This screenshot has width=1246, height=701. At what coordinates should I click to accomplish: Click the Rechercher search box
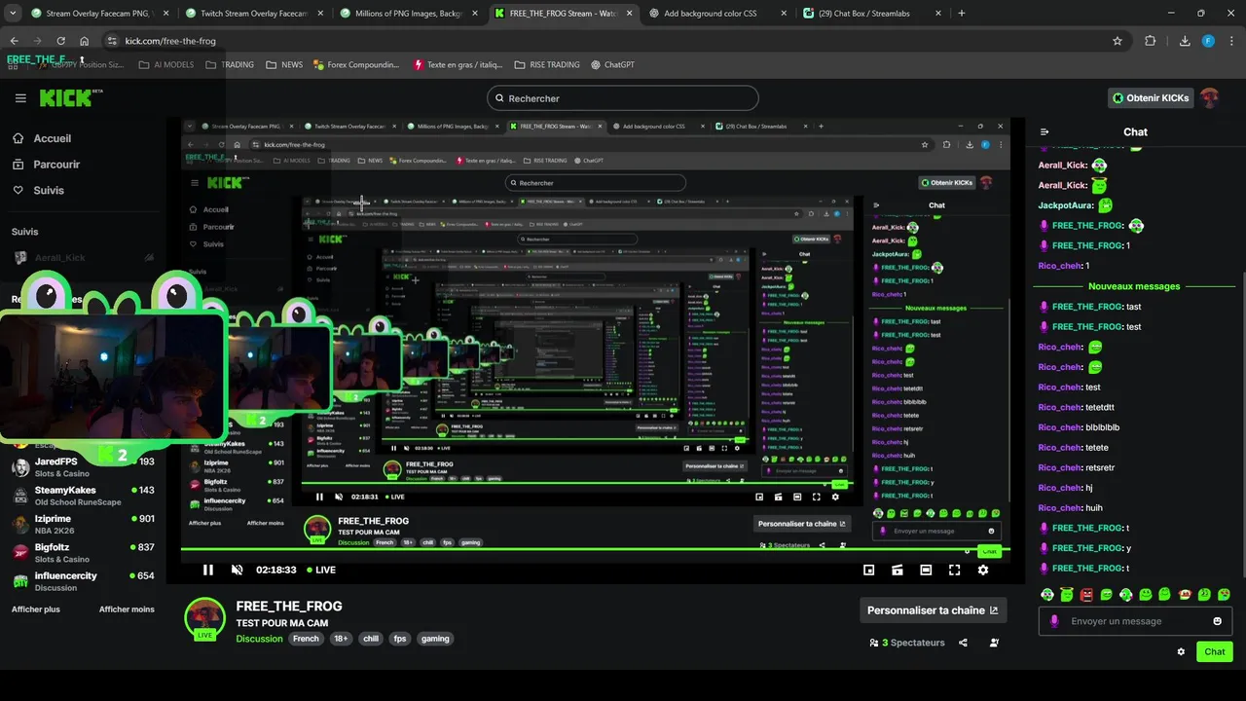[x=623, y=98]
